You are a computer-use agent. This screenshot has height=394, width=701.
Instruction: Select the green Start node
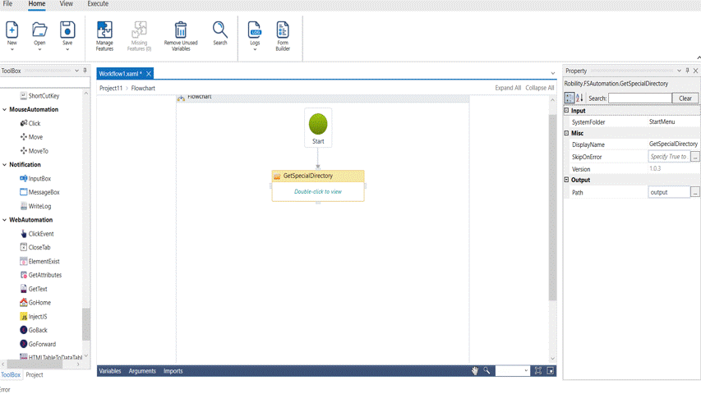(318, 125)
